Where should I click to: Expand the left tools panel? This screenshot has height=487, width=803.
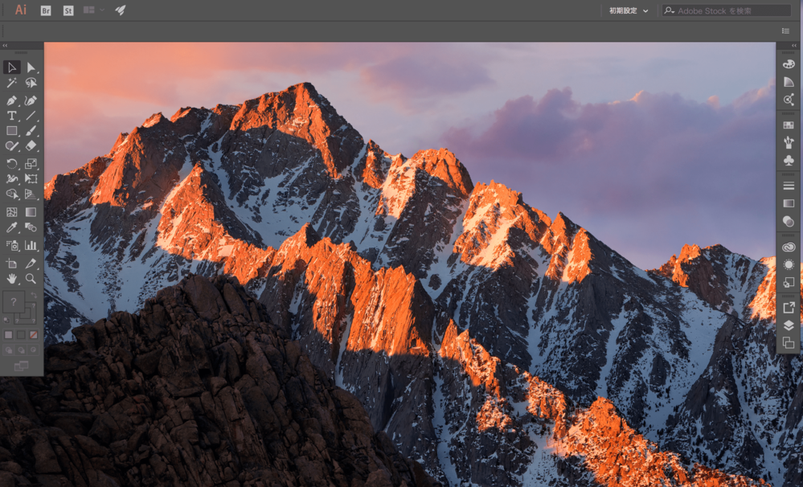5,46
